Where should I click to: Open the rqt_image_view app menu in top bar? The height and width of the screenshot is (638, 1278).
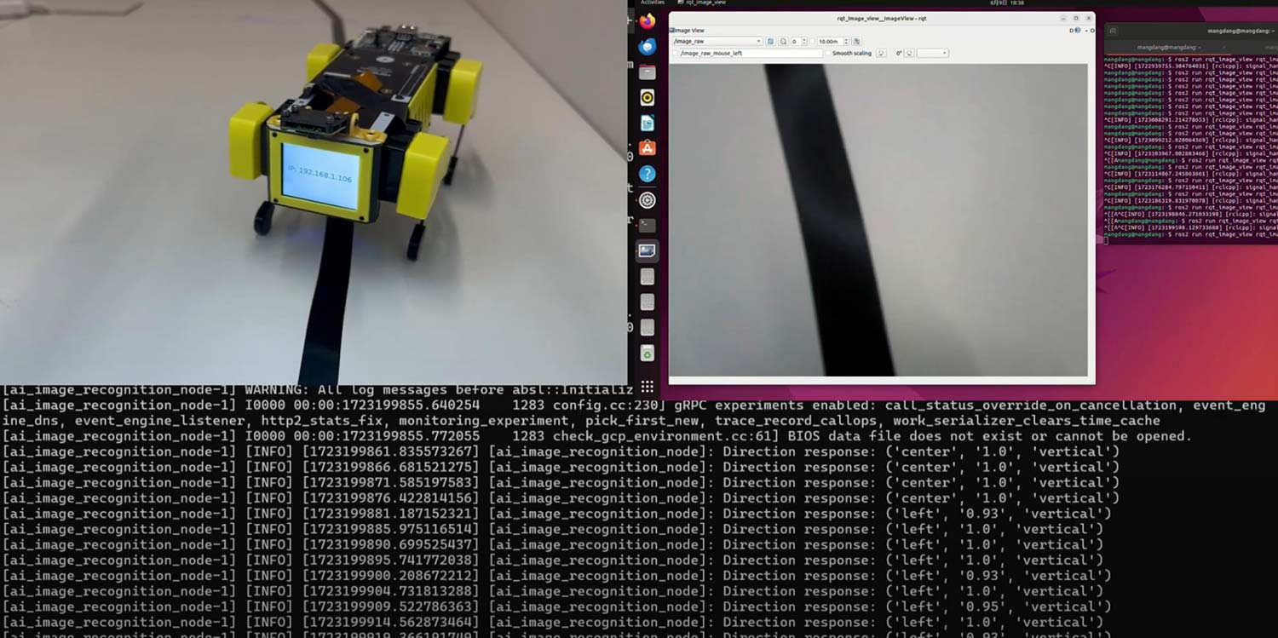tap(701, 3)
